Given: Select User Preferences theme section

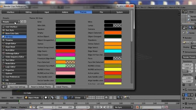Looking at the screenshot, I should [14, 77].
